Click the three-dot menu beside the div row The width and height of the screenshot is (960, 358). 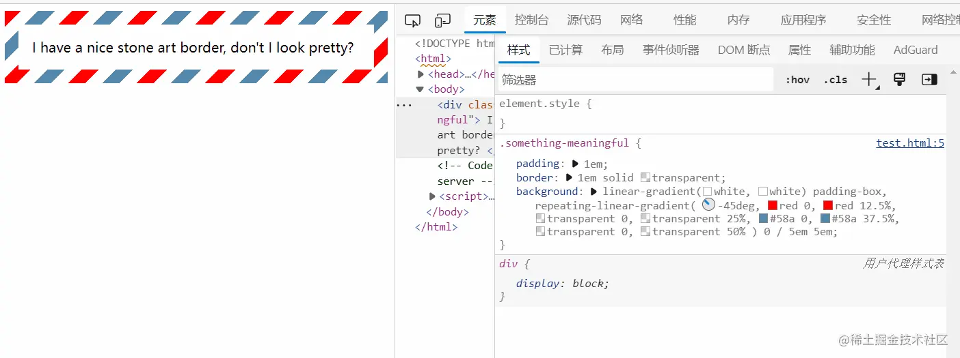click(x=405, y=105)
